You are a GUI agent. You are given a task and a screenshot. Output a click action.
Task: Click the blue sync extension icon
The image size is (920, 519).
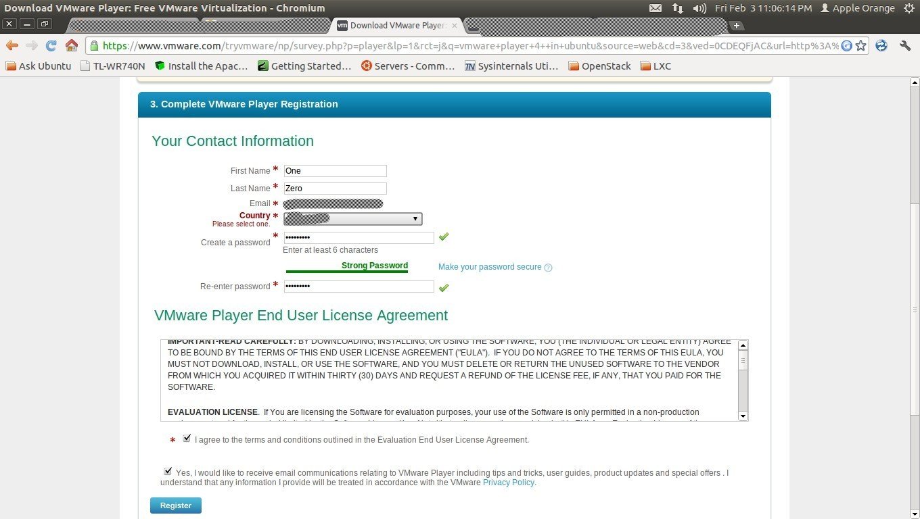(881, 45)
